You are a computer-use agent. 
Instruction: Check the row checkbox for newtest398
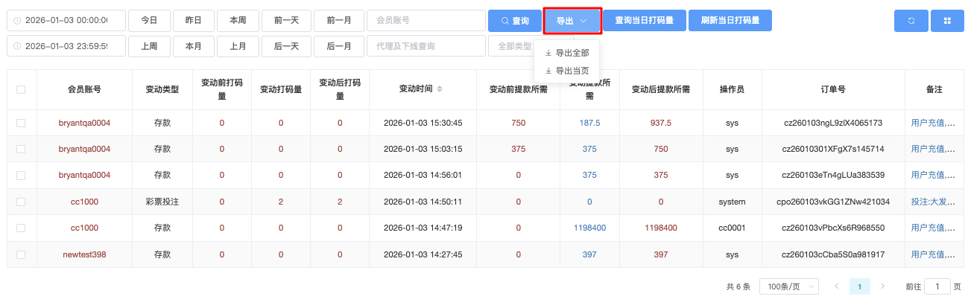tap(21, 254)
